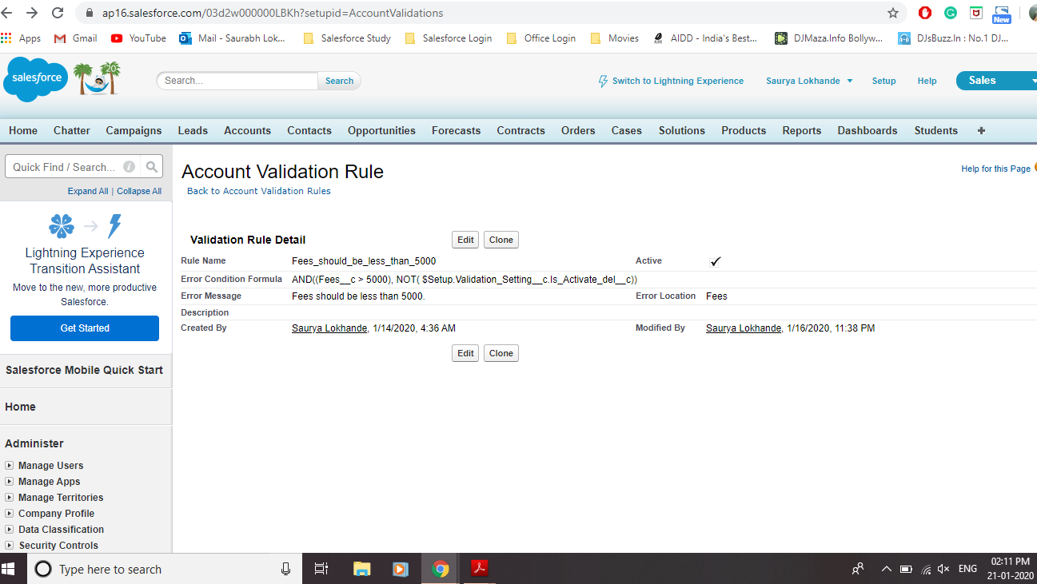This screenshot has height=584, width=1037.
Task: Switch to the Accounts tab
Action: click(x=247, y=130)
